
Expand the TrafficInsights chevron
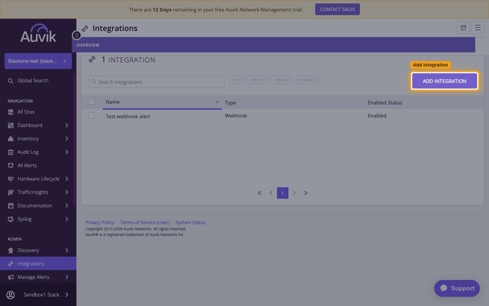(x=67, y=192)
